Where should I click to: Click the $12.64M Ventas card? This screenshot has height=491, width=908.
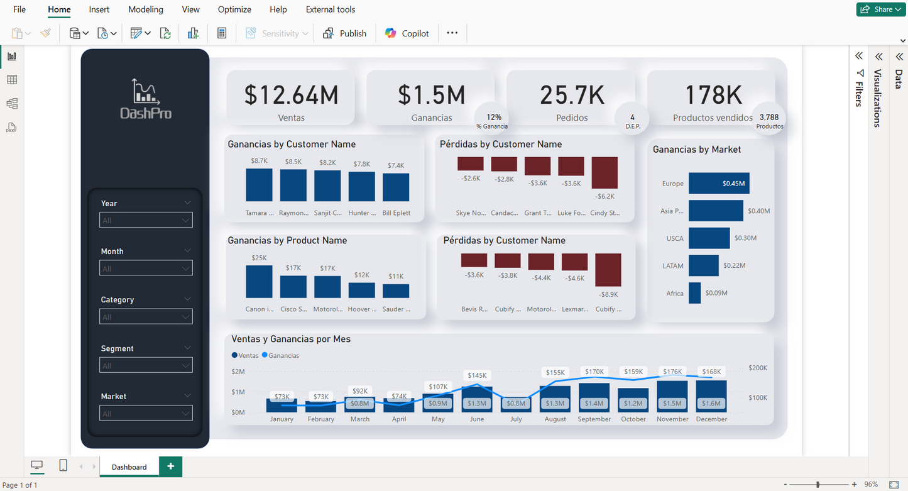coord(291,97)
